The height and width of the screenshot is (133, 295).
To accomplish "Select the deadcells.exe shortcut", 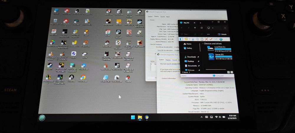I will pos(106,66).
